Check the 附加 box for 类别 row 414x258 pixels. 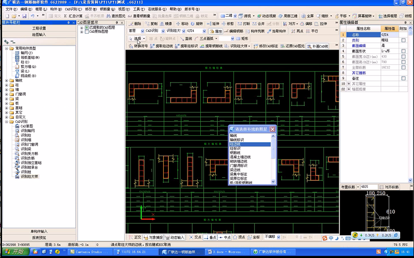pyautogui.click(x=404, y=40)
